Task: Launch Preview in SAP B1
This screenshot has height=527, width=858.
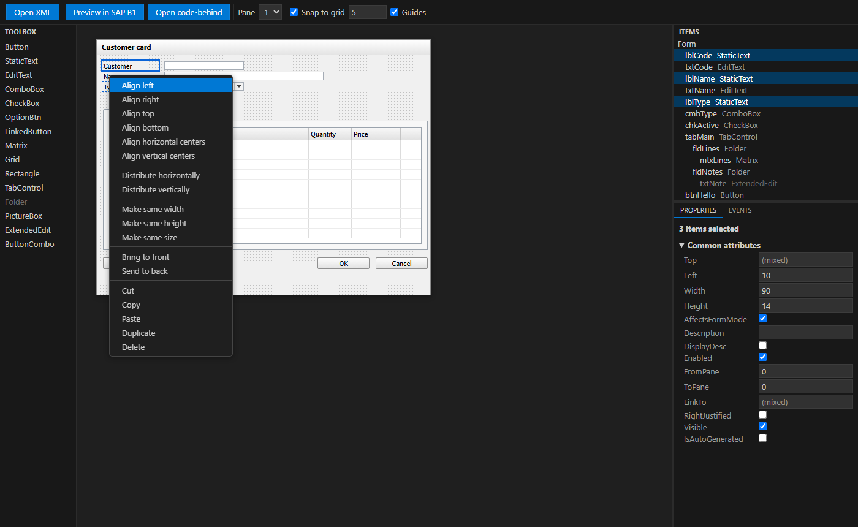Action: pyautogui.click(x=105, y=12)
